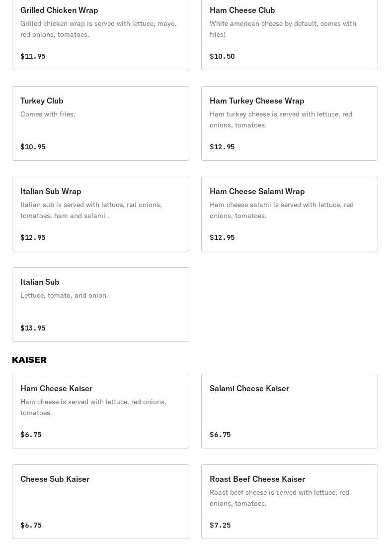
Task: Click the $10.95 Turkey Club price
Action: (x=33, y=147)
